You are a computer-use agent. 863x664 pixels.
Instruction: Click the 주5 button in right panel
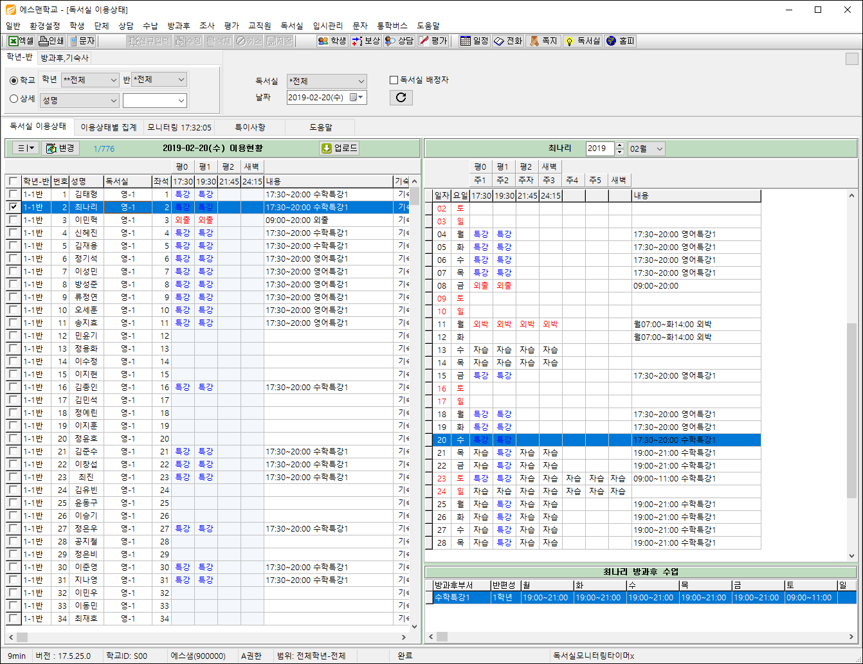click(595, 180)
